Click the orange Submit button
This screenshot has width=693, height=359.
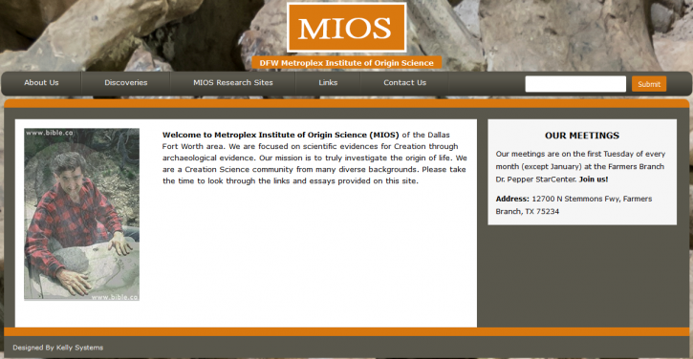pos(649,84)
